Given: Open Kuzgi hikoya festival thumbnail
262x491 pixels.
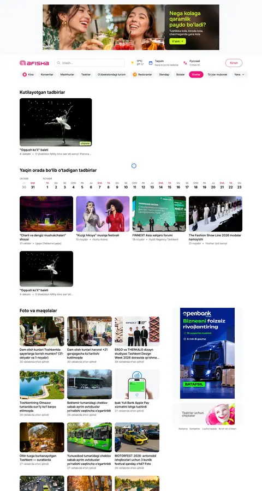Looking at the screenshot, I should (103, 214).
